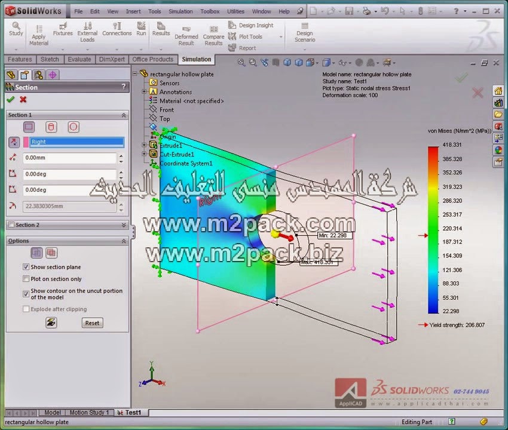Click the Right reference plane field
Viewport: 508px width, 430px height.
pos(76,142)
